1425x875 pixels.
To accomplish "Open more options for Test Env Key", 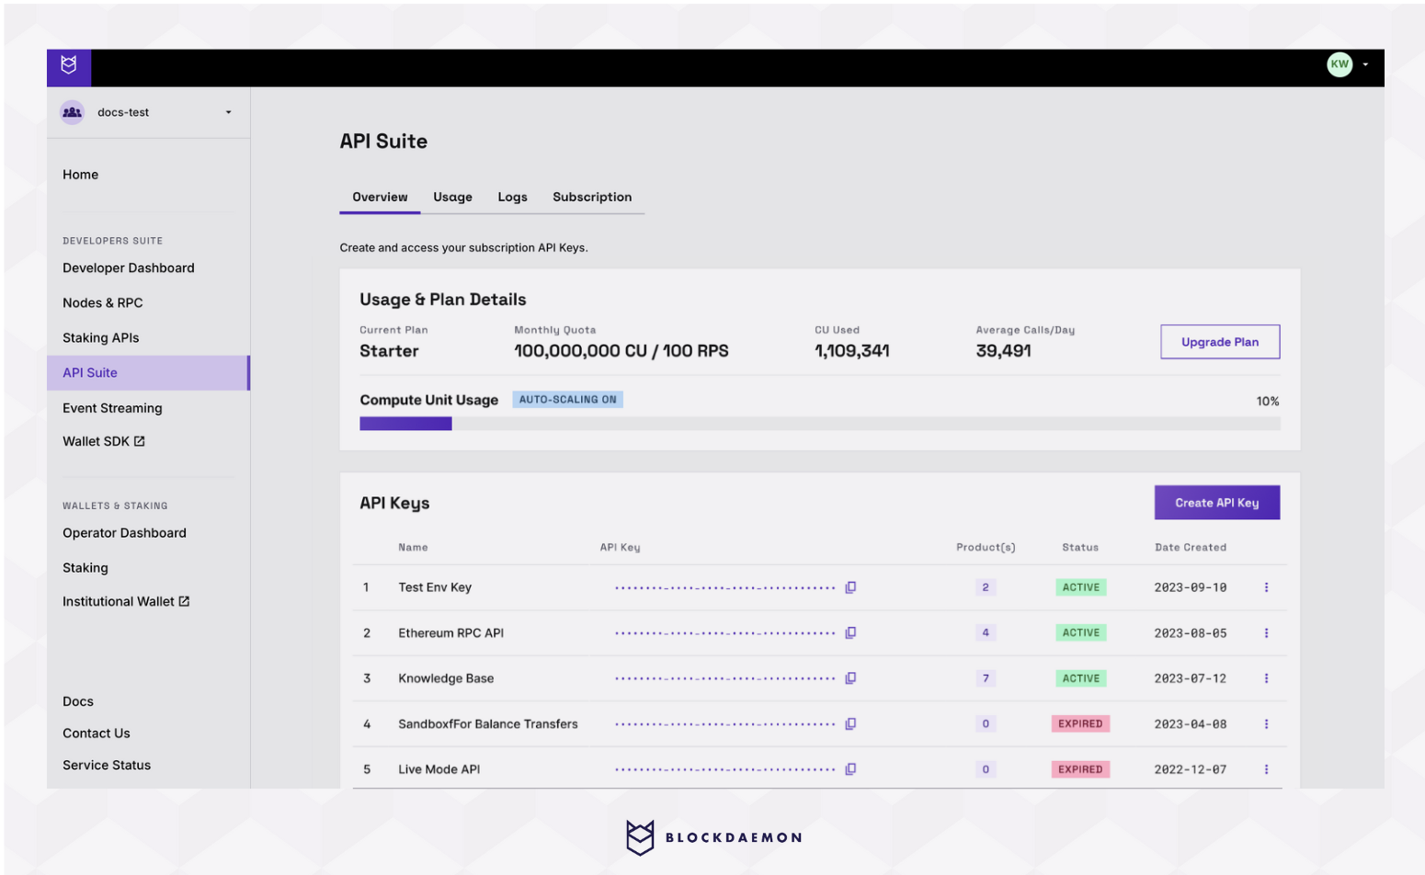I will [1266, 587].
